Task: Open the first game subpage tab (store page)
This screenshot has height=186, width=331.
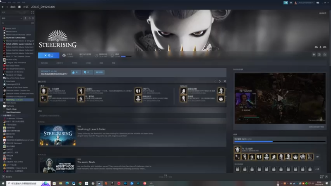Action: (44, 63)
